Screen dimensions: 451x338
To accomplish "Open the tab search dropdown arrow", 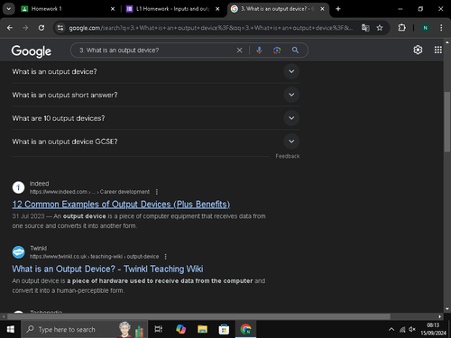I will (x=9, y=9).
